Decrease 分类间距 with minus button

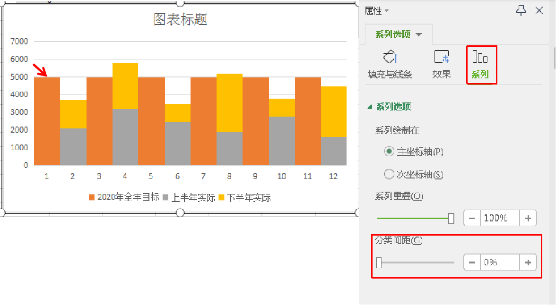472,263
